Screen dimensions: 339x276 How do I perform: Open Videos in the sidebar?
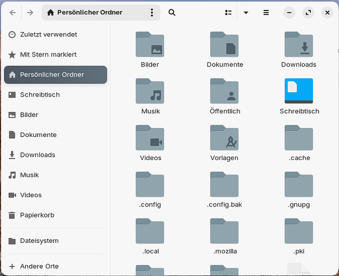[55, 195]
